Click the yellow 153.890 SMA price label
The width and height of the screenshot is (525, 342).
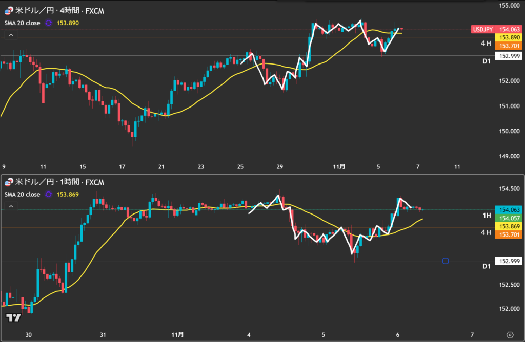[x=508, y=37]
